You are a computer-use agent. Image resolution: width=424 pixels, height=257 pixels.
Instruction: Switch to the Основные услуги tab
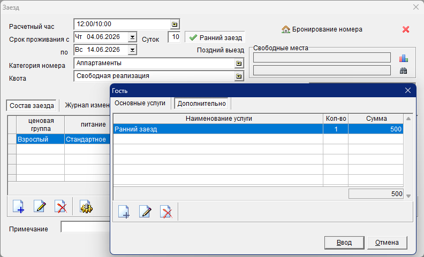coord(140,103)
